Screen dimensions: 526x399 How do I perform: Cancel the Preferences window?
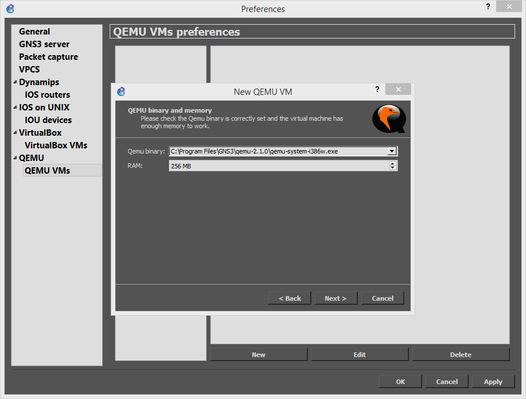(447, 382)
